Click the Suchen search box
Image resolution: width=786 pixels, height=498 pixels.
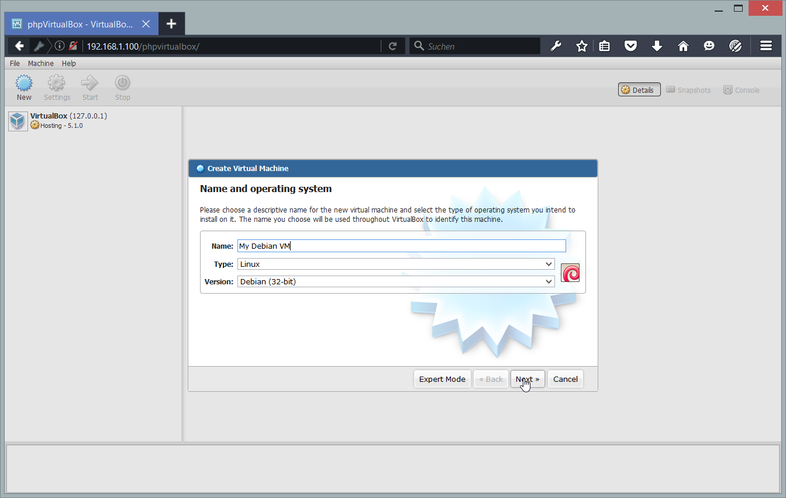coord(475,46)
